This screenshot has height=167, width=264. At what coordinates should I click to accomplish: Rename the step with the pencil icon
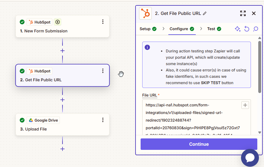click(x=205, y=13)
